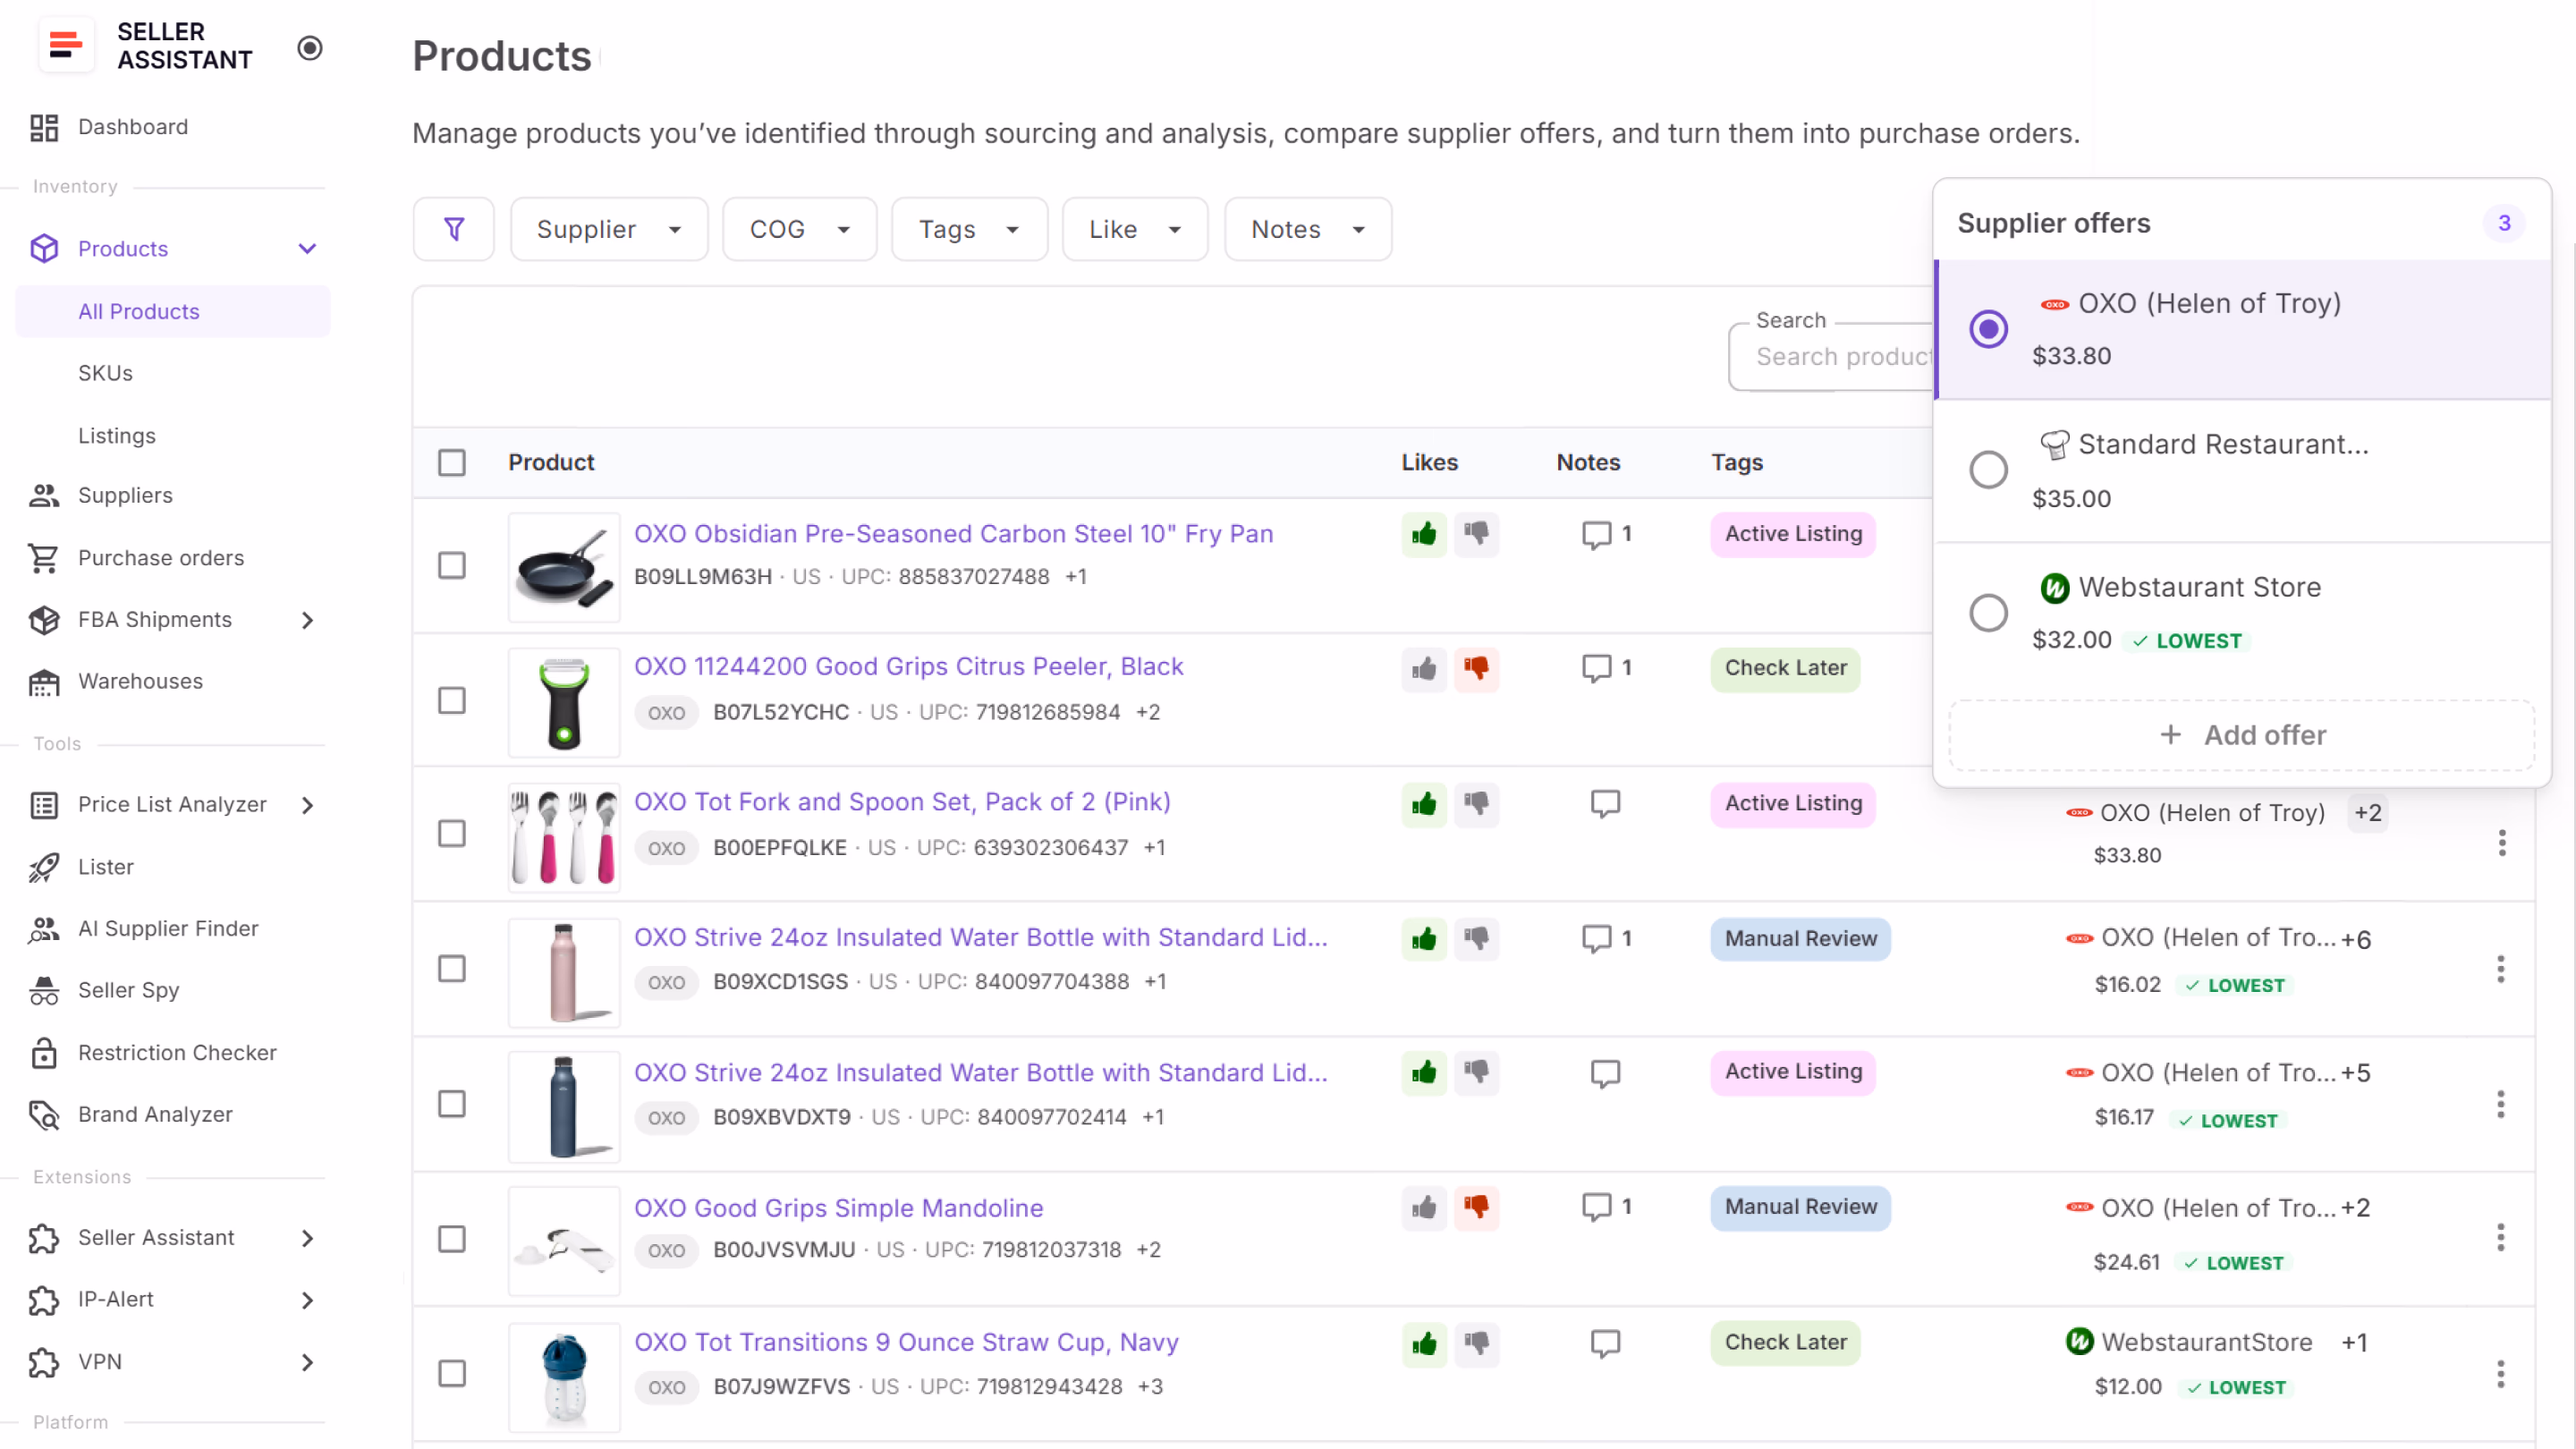The width and height of the screenshot is (2576, 1449).
Task: Click the Check Later tag on Citrus Peeler
Action: pyautogui.click(x=1785, y=668)
